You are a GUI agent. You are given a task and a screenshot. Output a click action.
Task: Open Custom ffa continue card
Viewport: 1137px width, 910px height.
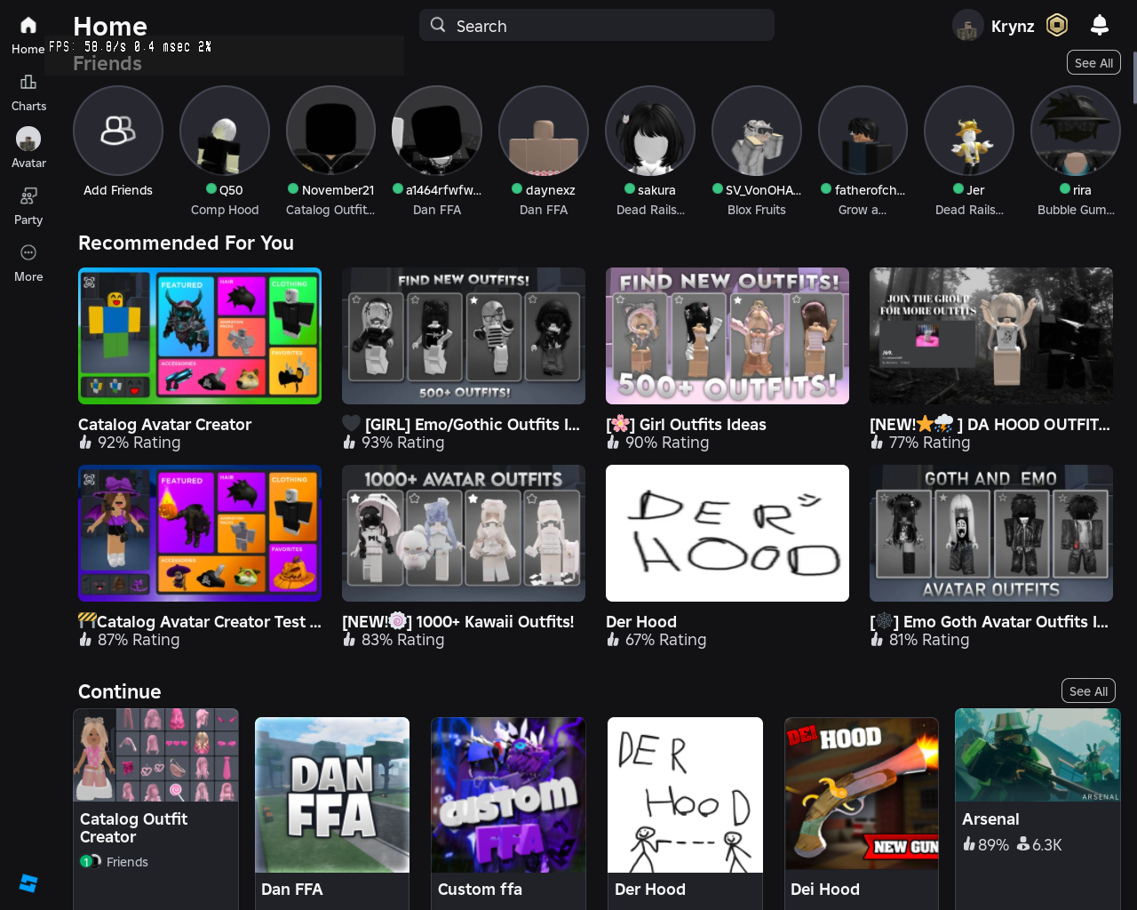pos(508,813)
